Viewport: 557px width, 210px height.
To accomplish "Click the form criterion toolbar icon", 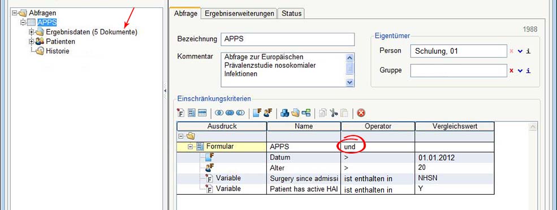I will pos(192,113).
